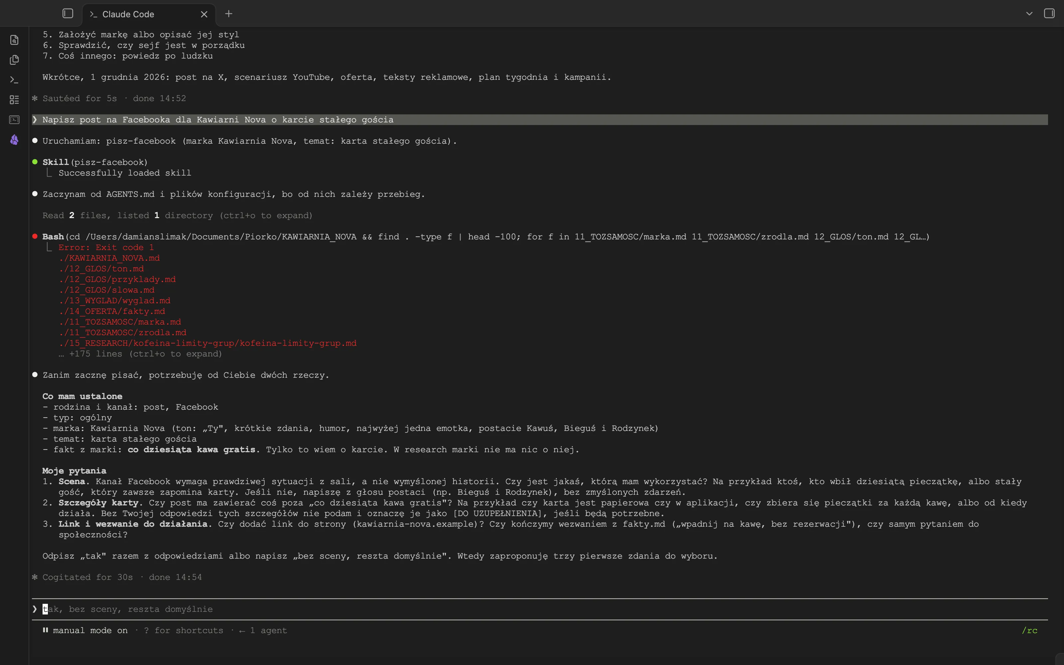Click './13_WYGLAD/wyglad.md' file path

[x=114, y=301]
